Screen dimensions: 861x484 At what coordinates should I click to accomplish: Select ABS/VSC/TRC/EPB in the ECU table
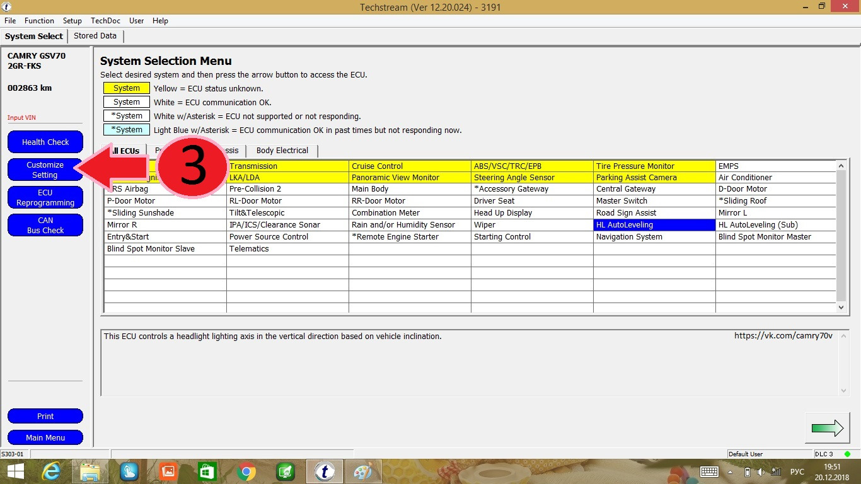[532, 166]
